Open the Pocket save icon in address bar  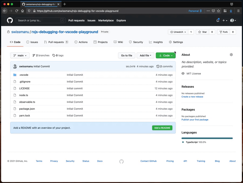pyautogui.click(x=213, y=11)
